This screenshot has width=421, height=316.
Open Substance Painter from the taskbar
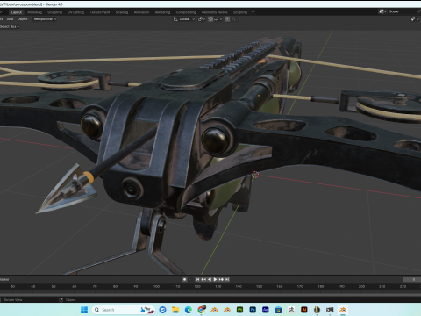(239, 310)
